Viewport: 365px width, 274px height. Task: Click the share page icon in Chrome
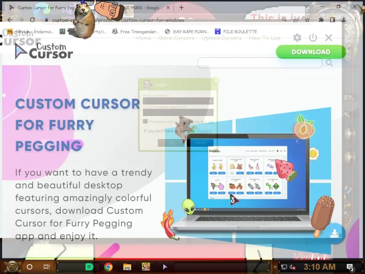(295, 20)
